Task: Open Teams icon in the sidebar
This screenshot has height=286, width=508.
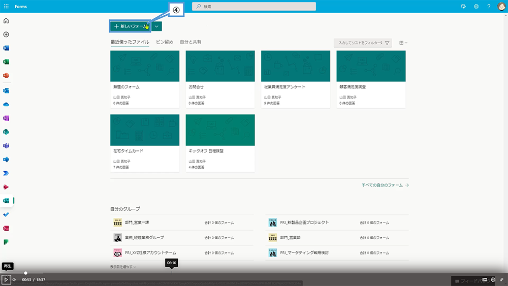Action: click(x=6, y=145)
